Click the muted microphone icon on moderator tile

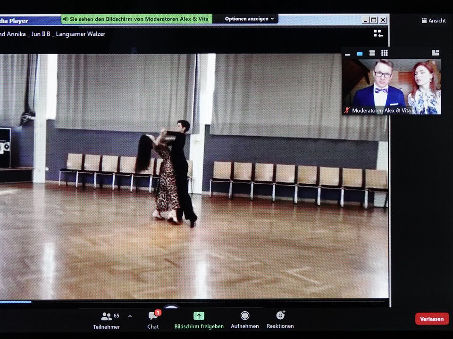pos(347,110)
